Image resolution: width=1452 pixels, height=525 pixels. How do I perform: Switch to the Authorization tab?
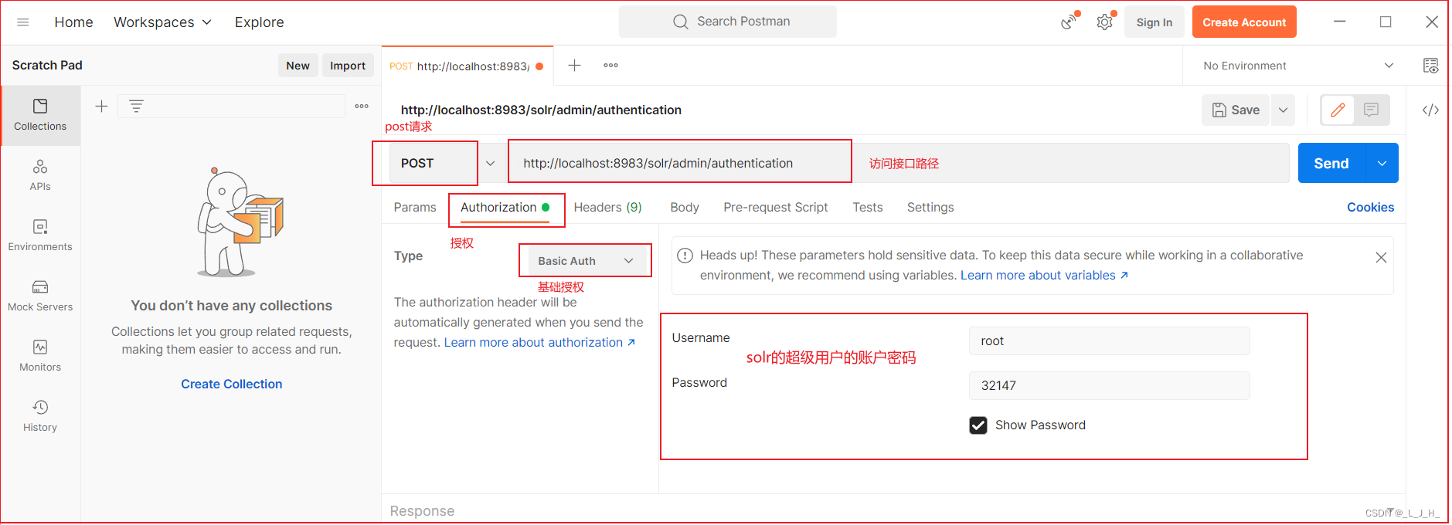(505, 207)
